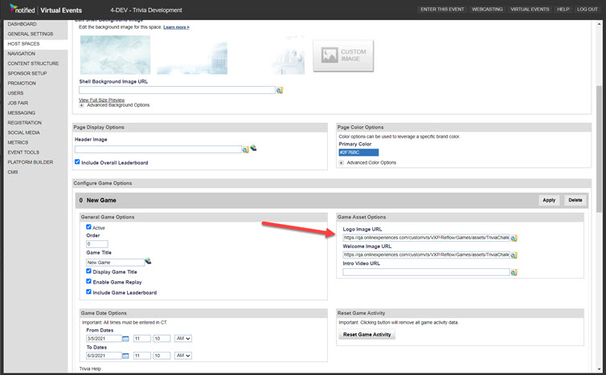Toggle Include Overall Leaderboard checkbox
The height and width of the screenshot is (375, 606).
[77, 162]
